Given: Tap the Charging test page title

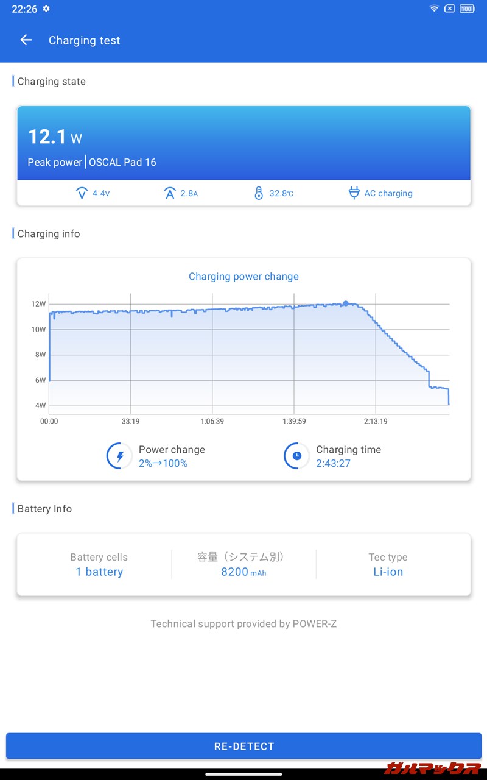Looking at the screenshot, I should pos(85,41).
